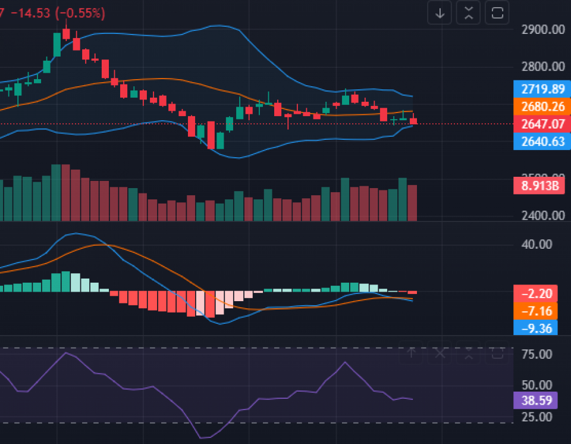Maximize the main price chart pane
The height and width of the screenshot is (444, 571).
(497, 13)
